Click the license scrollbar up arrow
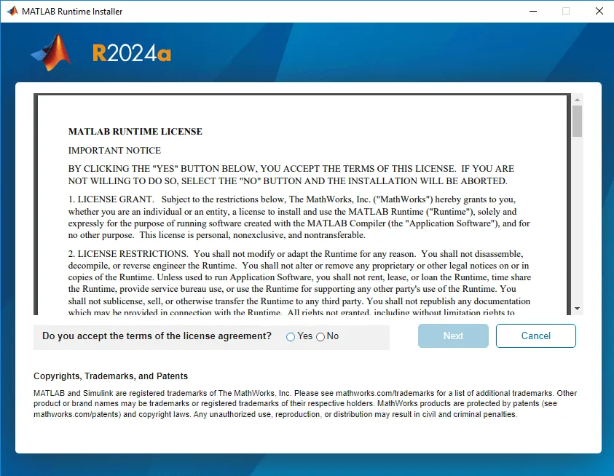The image size is (614, 476). 577,100
